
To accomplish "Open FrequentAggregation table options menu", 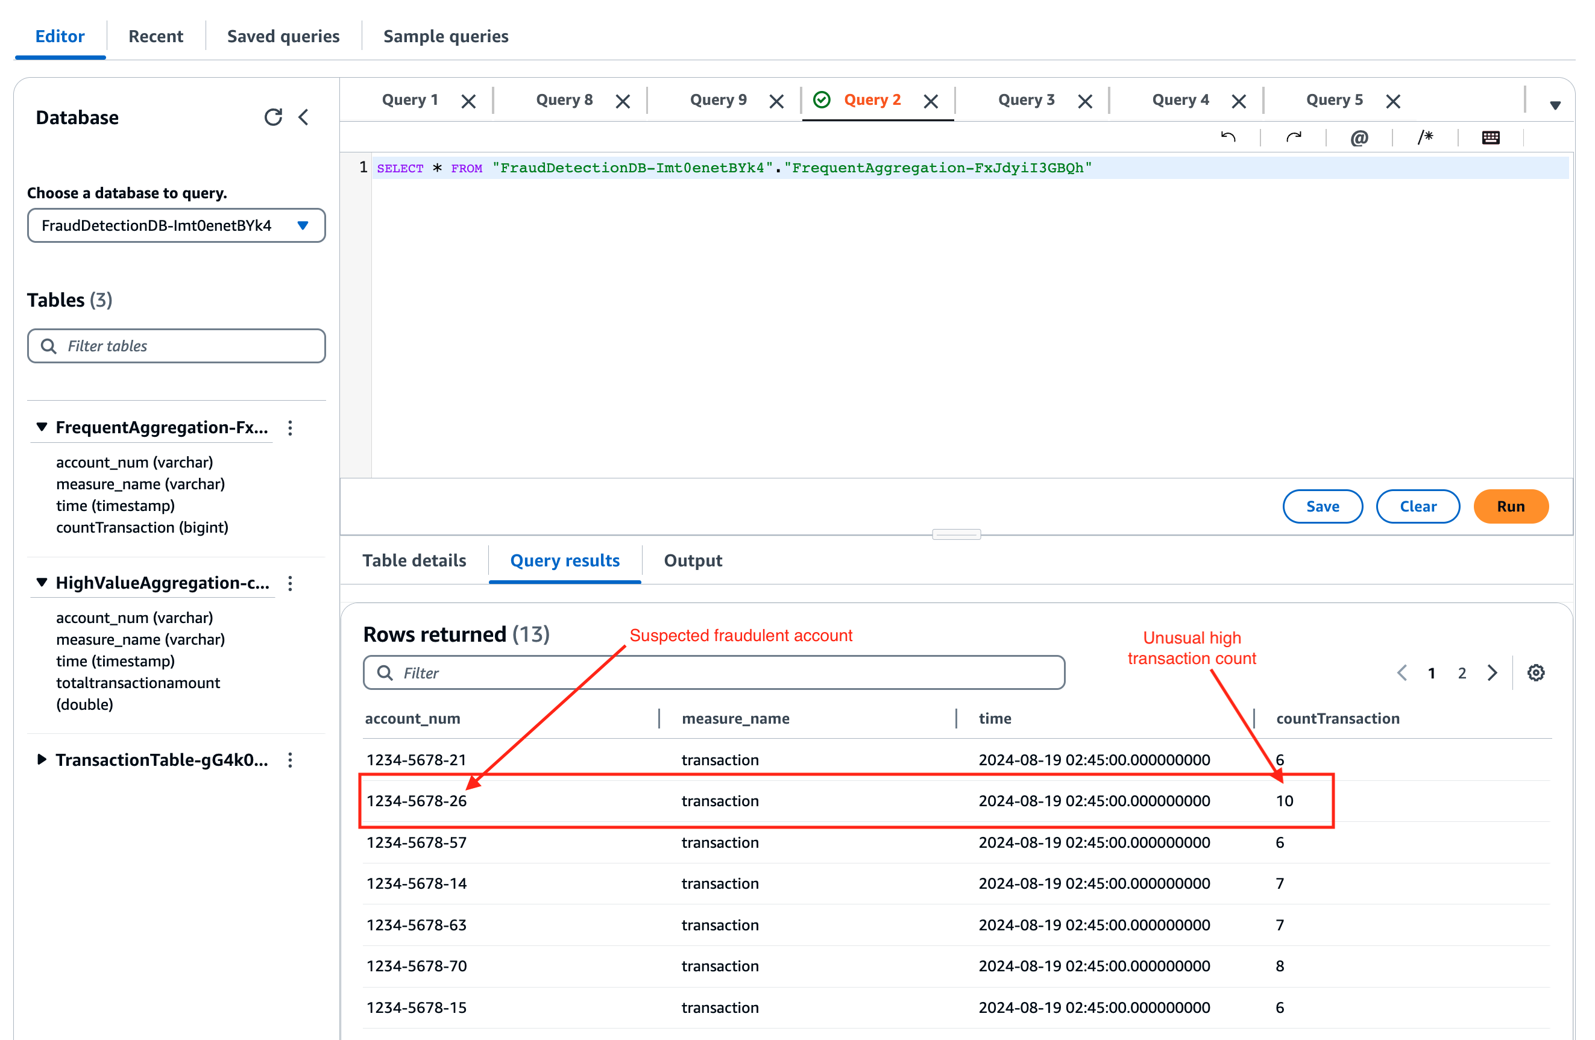I will [x=290, y=428].
